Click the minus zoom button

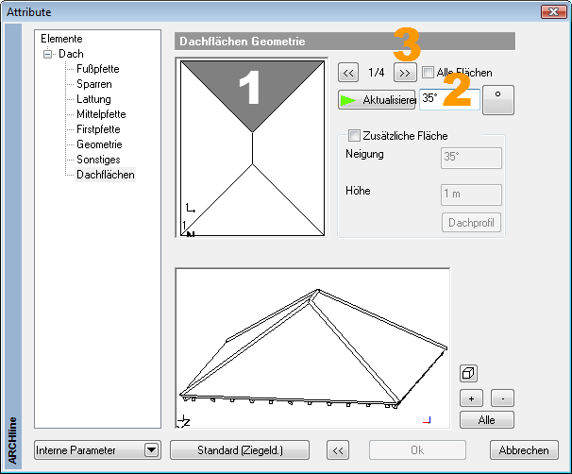(503, 398)
